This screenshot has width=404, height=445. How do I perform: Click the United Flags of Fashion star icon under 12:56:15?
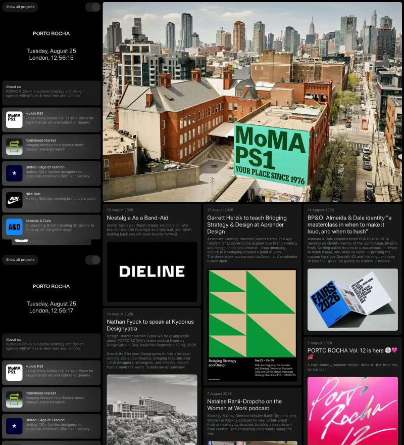(x=14, y=173)
